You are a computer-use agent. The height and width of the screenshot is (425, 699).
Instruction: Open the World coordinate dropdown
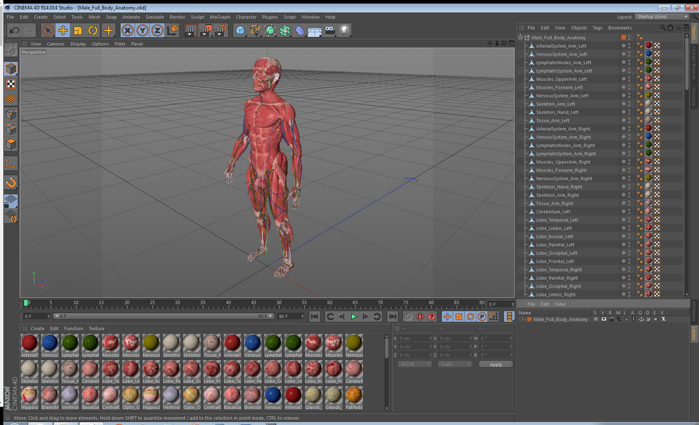click(415, 364)
